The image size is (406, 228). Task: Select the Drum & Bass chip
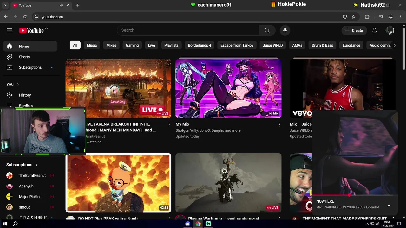click(x=322, y=45)
